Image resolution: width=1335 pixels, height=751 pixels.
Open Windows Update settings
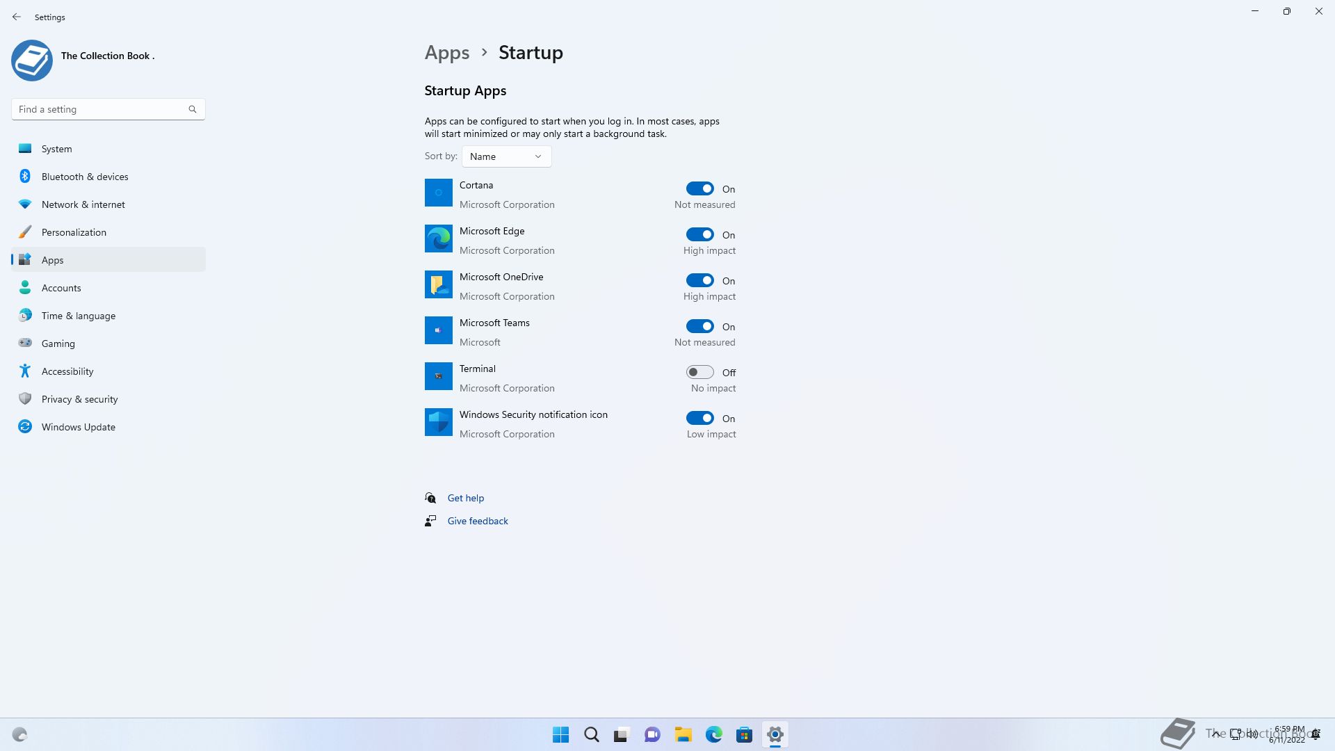coord(108,427)
